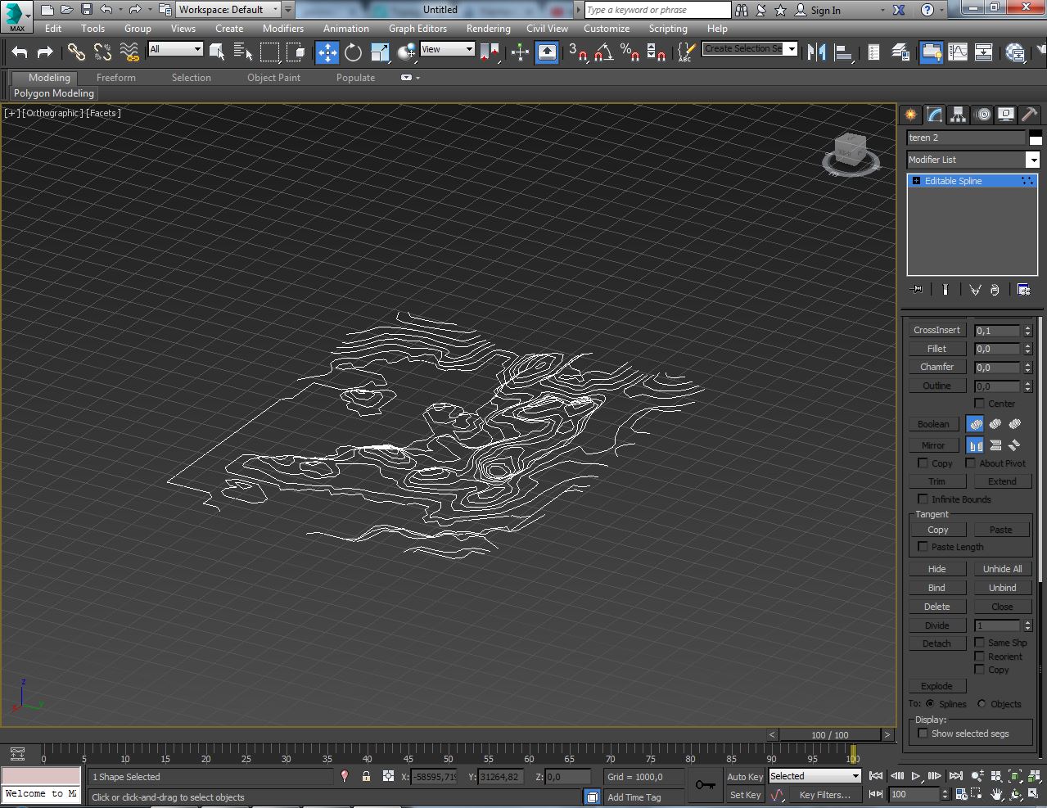Open the Create command panel tab

point(910,115)
